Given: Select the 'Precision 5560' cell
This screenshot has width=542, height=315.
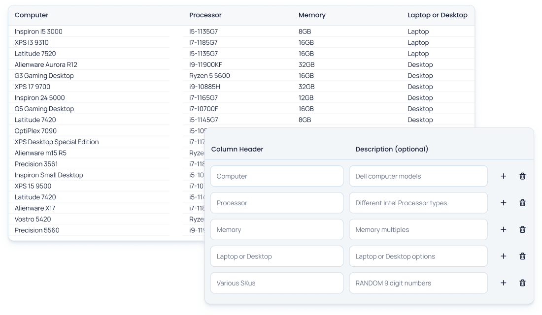Looking at the screenshot, I should [37, 230].
